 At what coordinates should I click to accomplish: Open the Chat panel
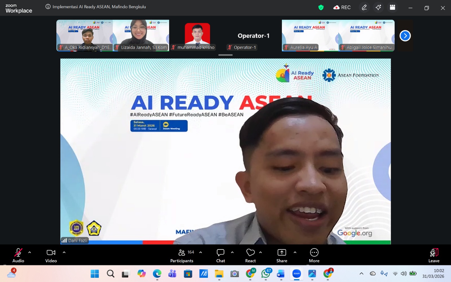[220, 255]
